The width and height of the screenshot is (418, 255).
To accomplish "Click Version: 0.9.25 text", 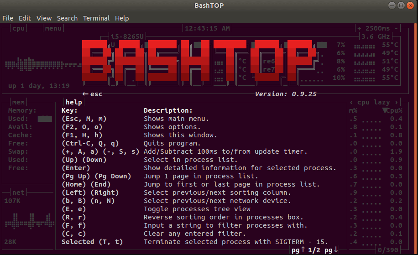I will [286, 94].
